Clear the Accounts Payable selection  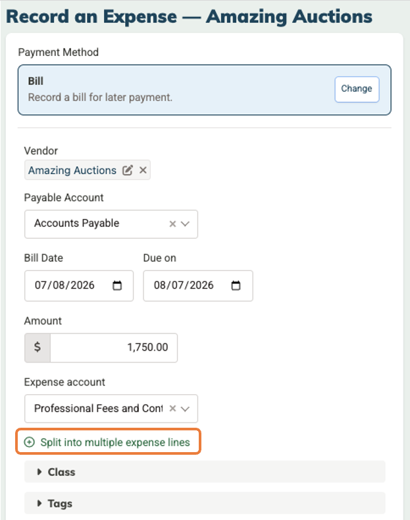[x=172, y=224]
